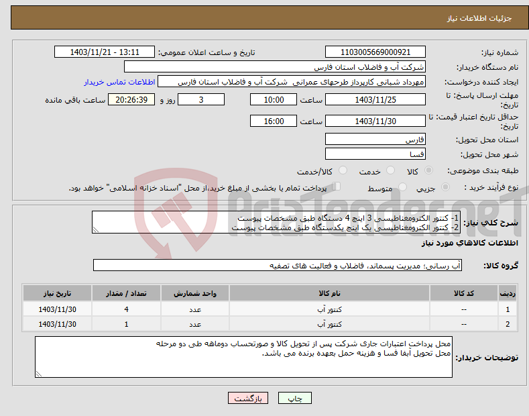This screenshot has height=416, width=529.
Task: Click the delivery province field فارس
Action: [x=375, y=139]
